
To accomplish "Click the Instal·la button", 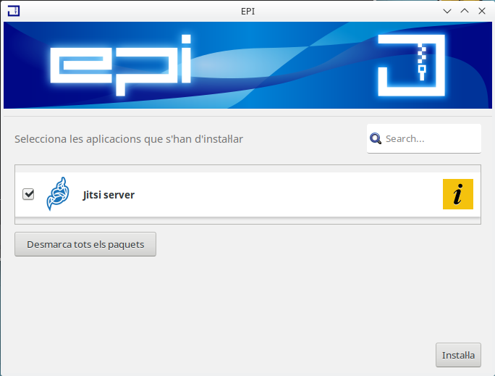I will pos(458,355).
